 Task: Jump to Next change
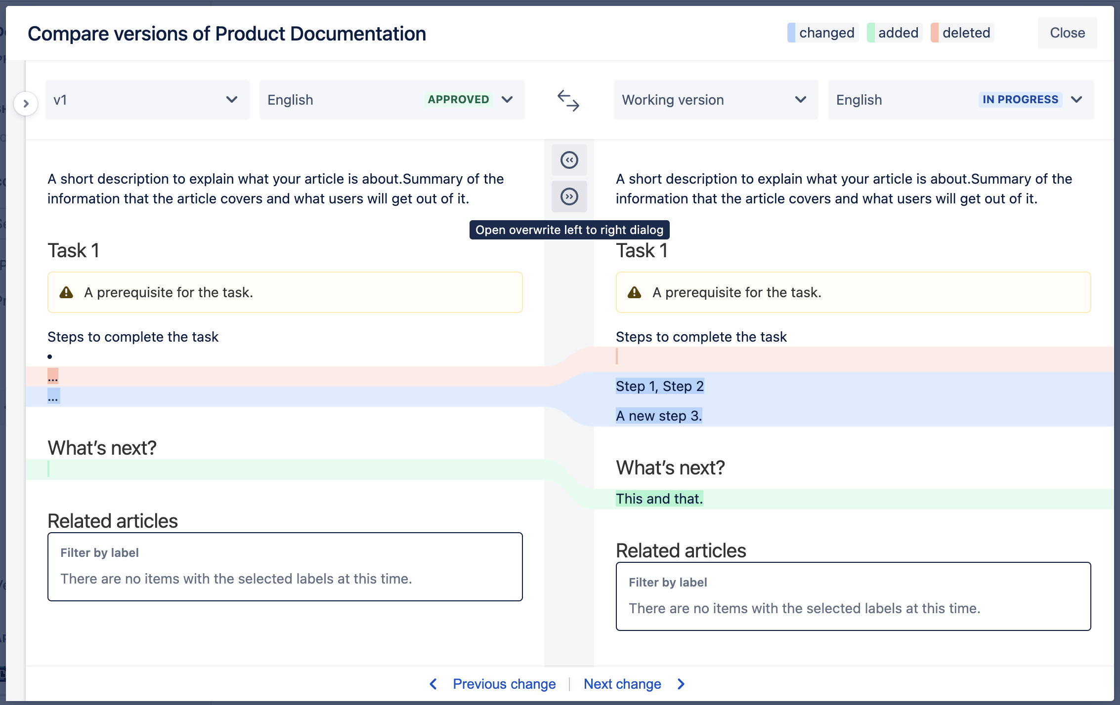[x=622, y=684]
